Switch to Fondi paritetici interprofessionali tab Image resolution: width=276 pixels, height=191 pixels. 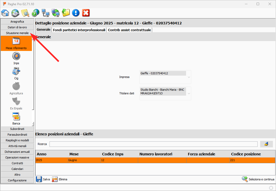coord(79,30)
